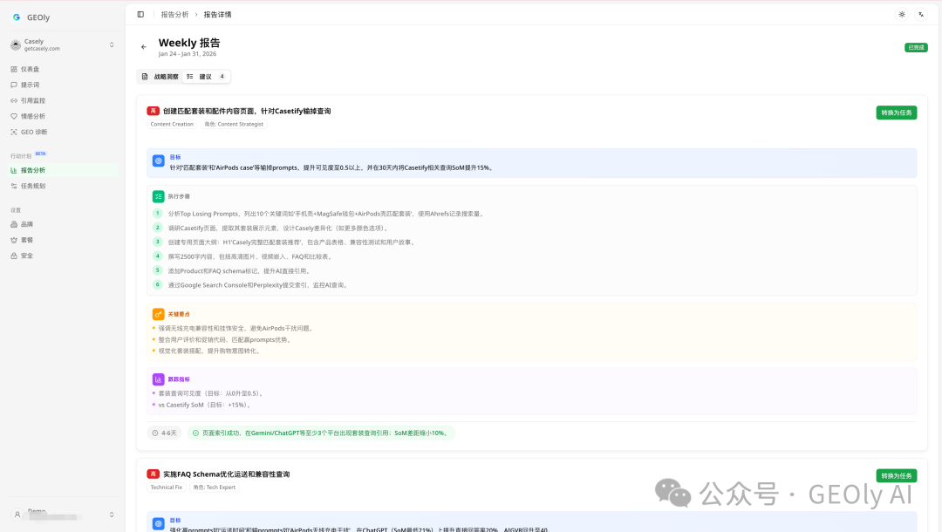This screenshot has height=532, width=942.
Task: Click the blue 目标 icon in FAQ Schema card
Action: pyautogui.click(x=158, y=523)
